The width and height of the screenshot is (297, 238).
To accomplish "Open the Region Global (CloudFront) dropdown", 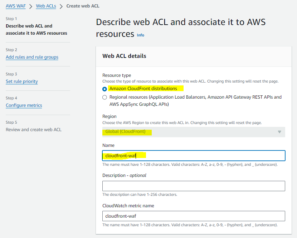I will [x=194, y=132].
